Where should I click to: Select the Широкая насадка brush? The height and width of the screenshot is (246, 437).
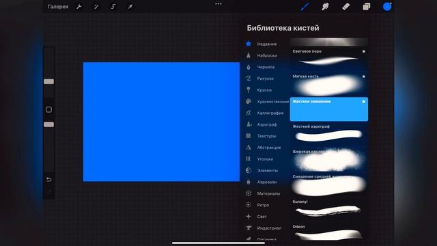329,159
